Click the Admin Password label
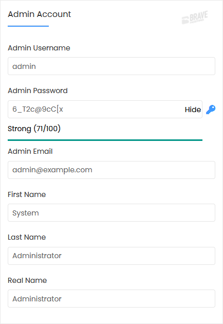Screen dimensions: 223x324 pyautogui.click(x=38, y=91)
